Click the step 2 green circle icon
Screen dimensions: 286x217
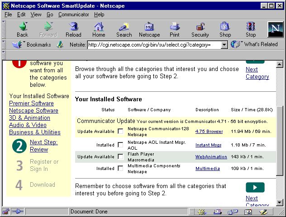click(19, 146)
